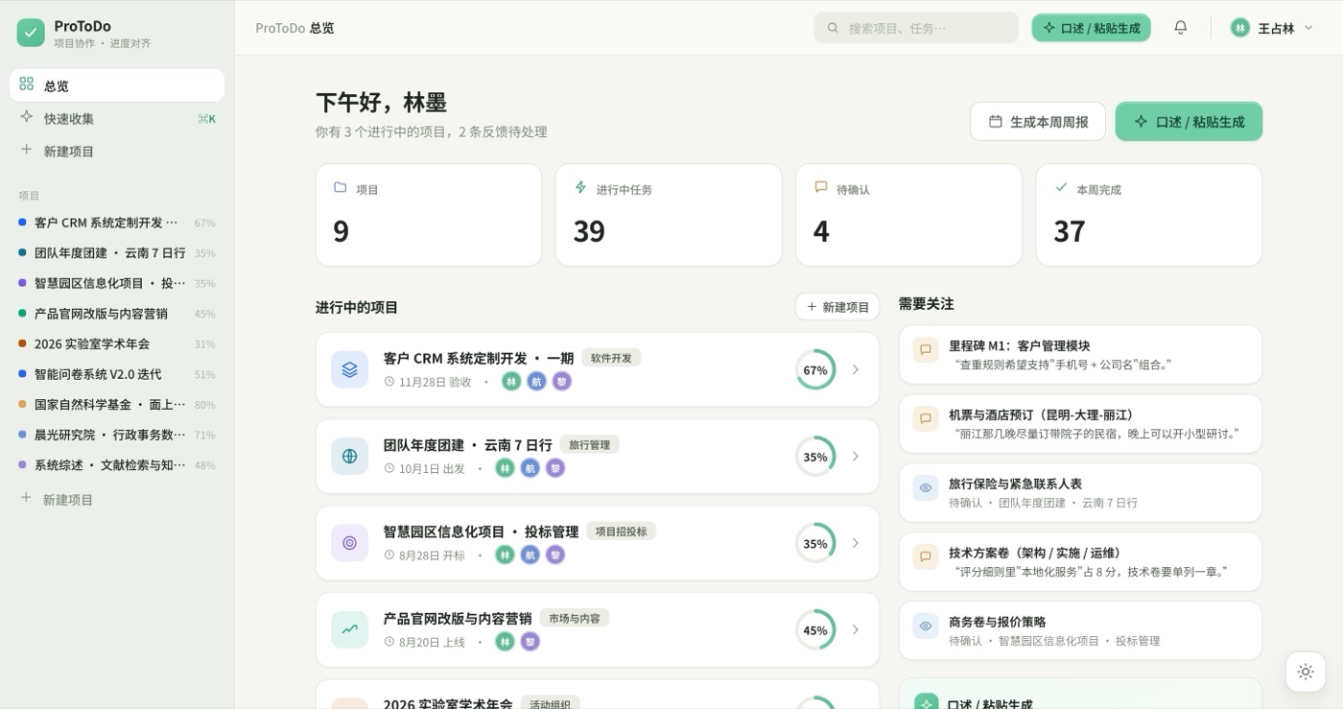The image size is (1343, 709).
Task: Click the 新建项目 button beside 进行中的项目
Action: [837, 307]
